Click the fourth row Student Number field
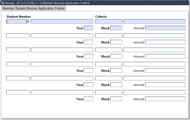 [x=18, y=64]
